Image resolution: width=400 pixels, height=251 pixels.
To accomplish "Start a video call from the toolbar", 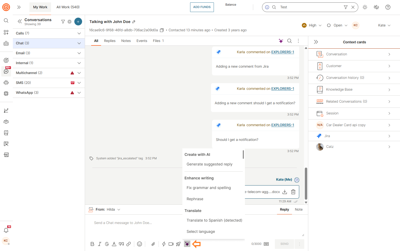I will click(171, 244).
